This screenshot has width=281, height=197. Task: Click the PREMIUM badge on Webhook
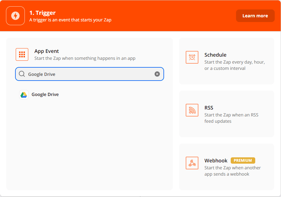pyautogui.click(x=243, y=160)
